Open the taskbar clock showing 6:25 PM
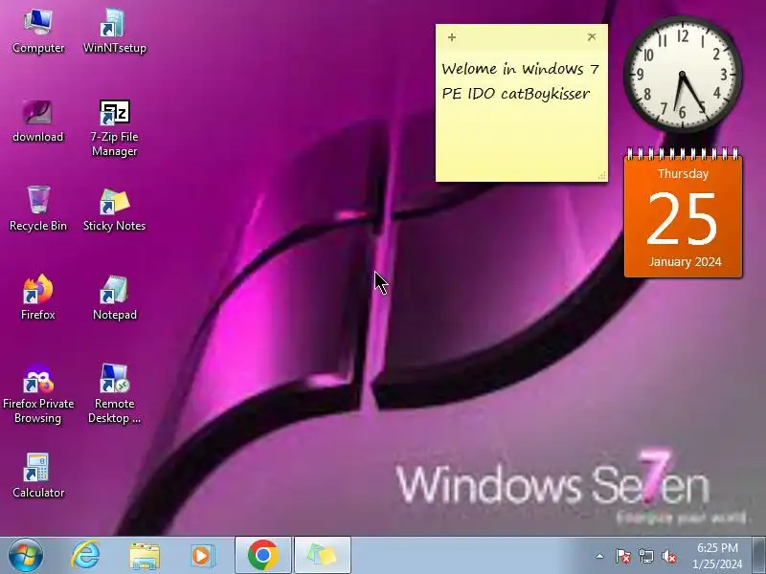Screen dimensions: 766x574 pyautogui.click(x=717, y=556)
